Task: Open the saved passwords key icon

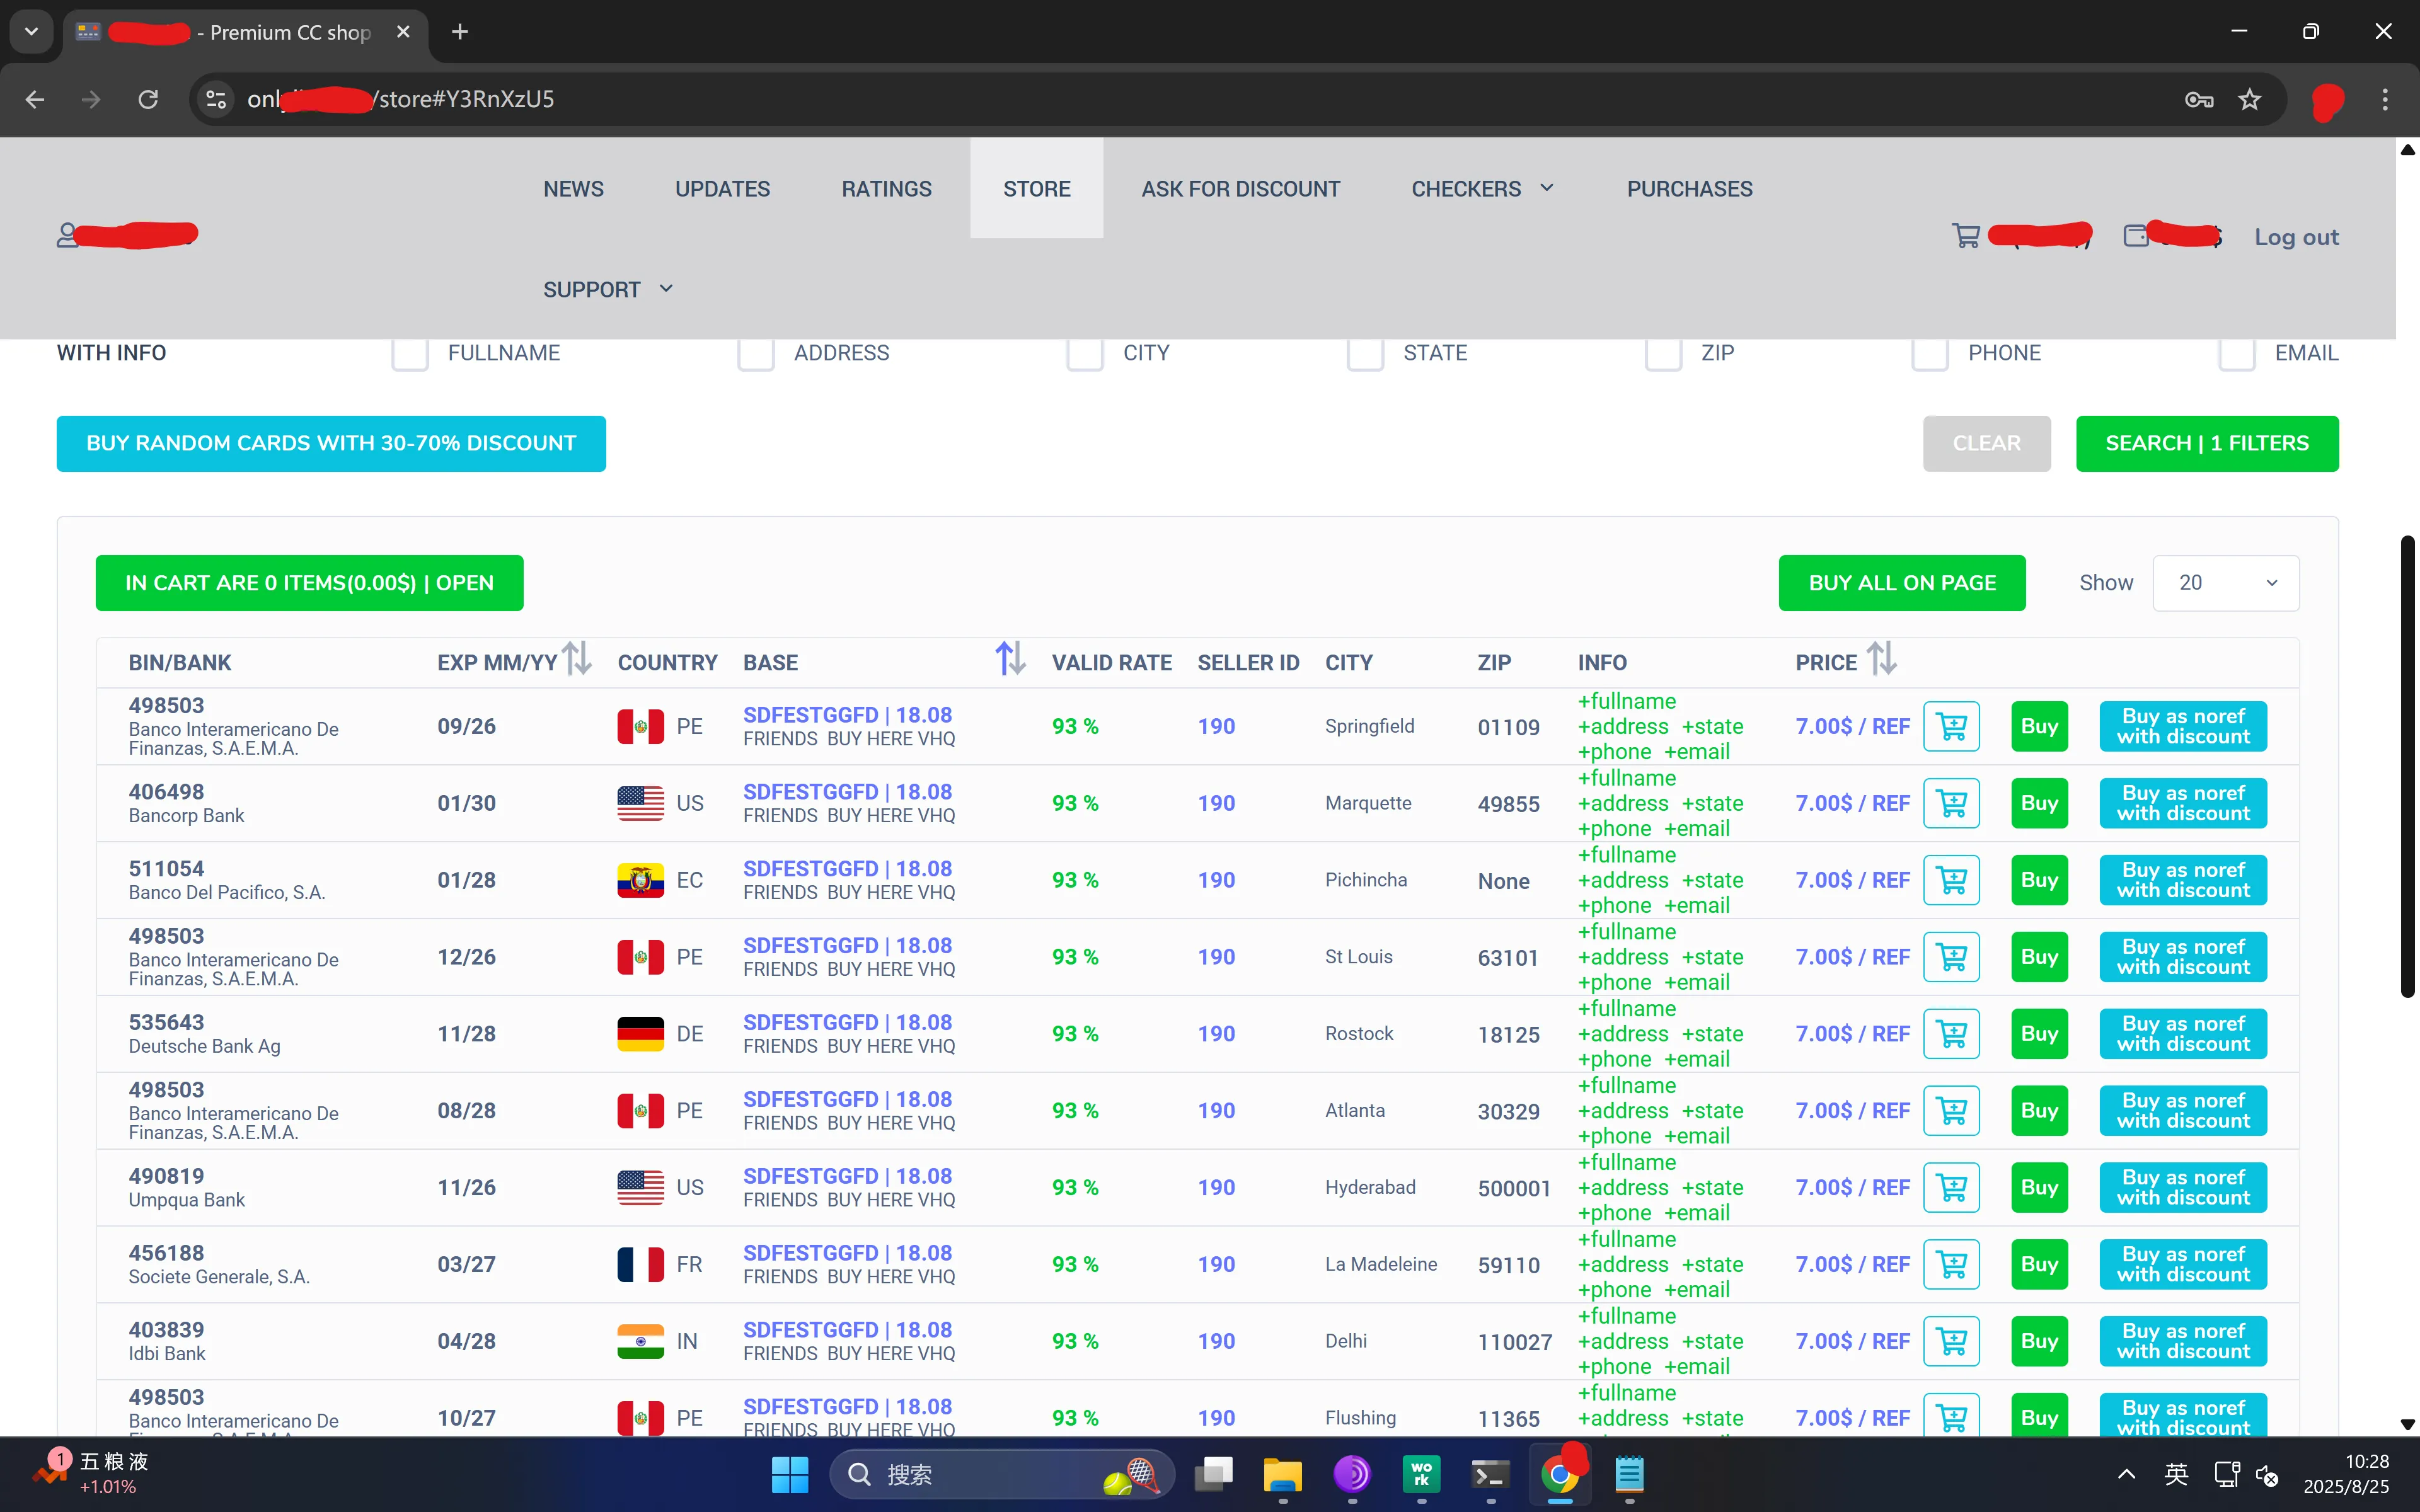Action: [x=2198, y=99]
